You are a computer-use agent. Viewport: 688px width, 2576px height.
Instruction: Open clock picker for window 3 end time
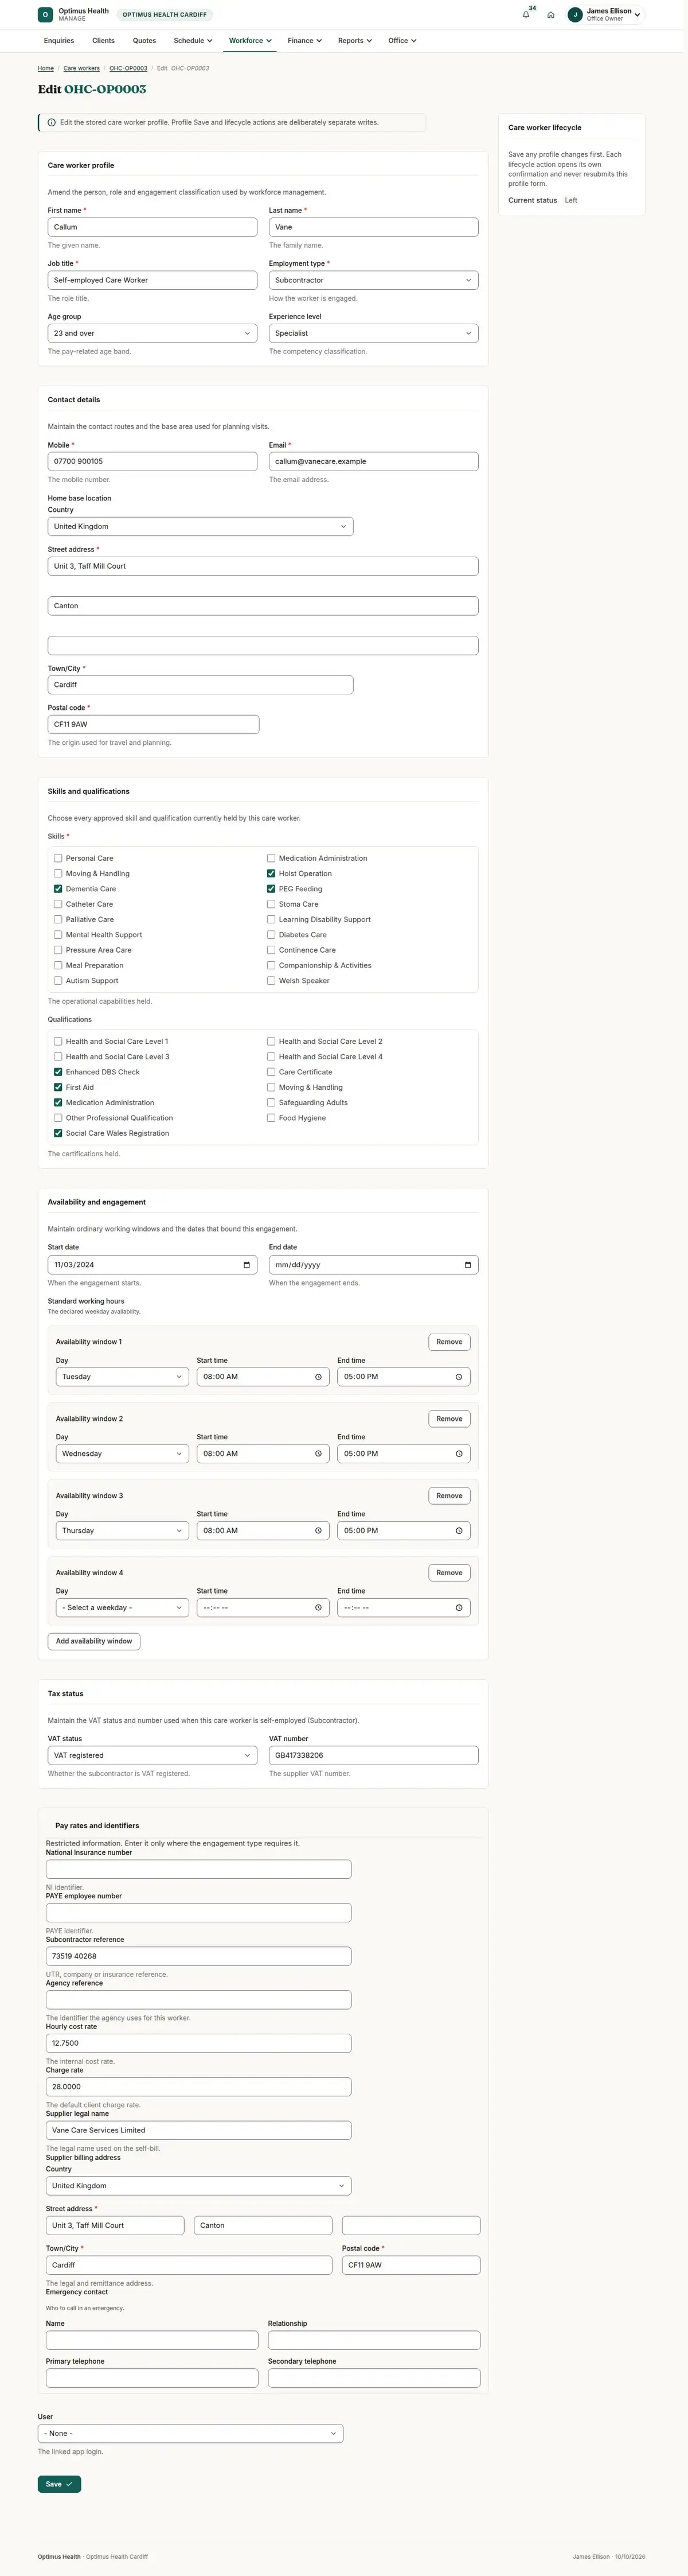pos(459,1531)
